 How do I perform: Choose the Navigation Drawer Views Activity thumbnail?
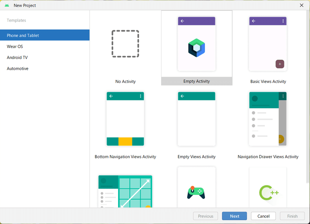coord(268,119)
